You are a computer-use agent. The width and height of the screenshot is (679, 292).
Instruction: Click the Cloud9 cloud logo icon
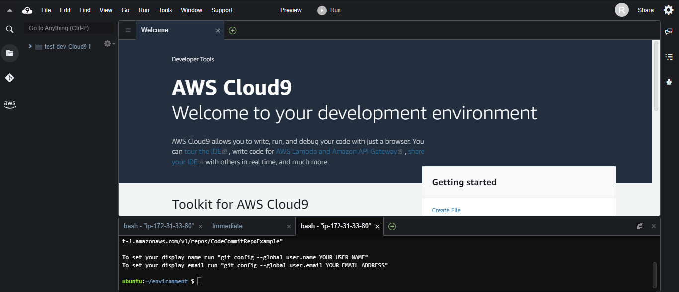27,10
